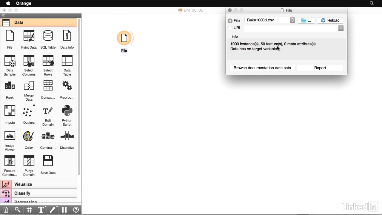Select the Rank widget
The image size is (382, 215).
tap(10, 90)
